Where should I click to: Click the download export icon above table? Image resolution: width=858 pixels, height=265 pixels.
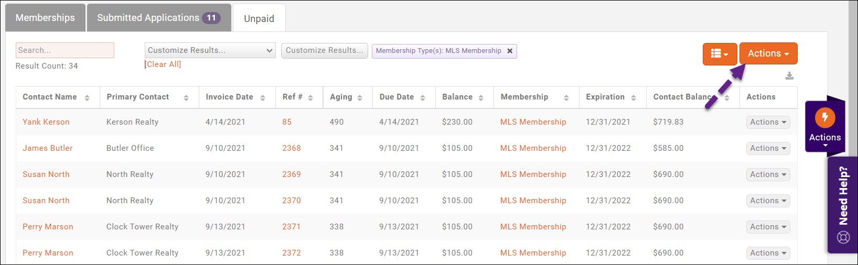[x=789, y=76]
